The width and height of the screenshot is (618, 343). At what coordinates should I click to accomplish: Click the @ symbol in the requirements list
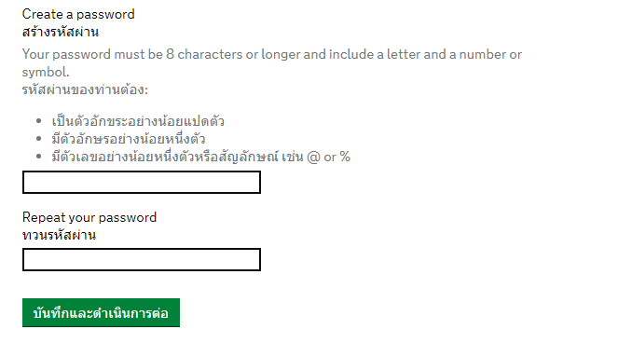[313, 158]
